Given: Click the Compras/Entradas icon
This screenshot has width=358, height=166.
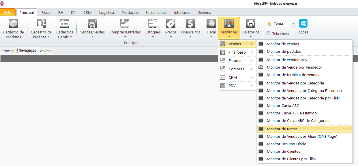Looking at the screenshot, I should 125,24.
